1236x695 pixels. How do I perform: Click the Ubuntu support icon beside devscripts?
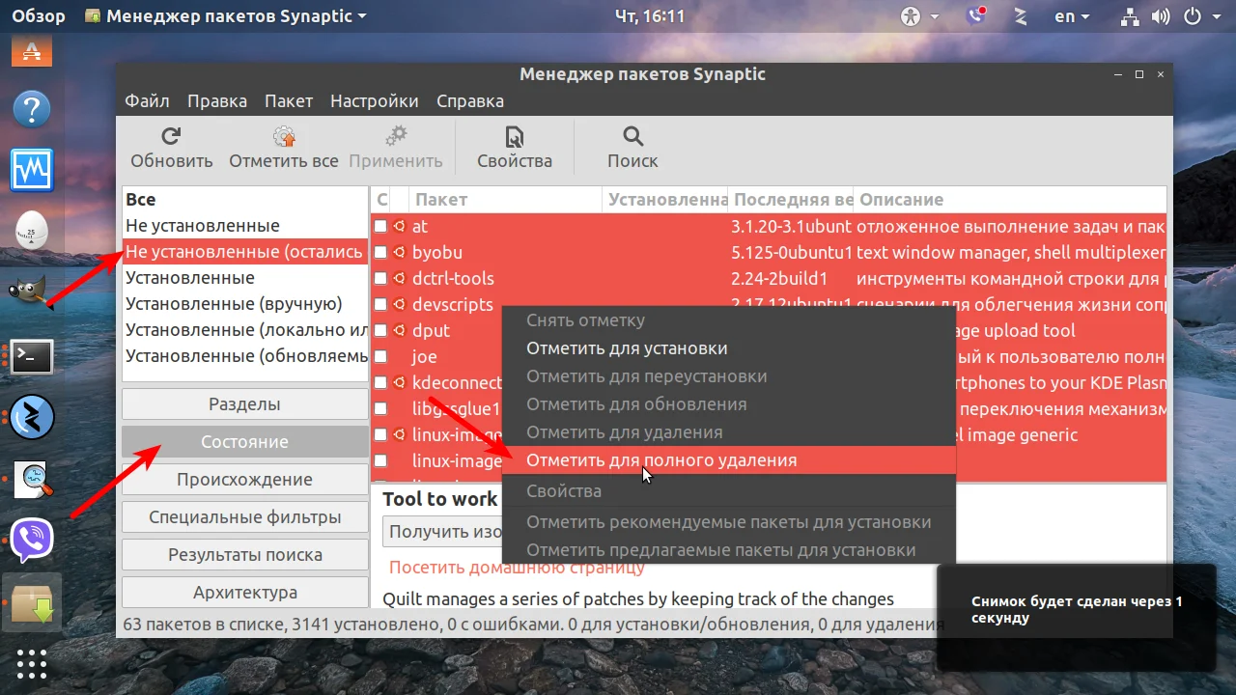[x=399, y=304]
